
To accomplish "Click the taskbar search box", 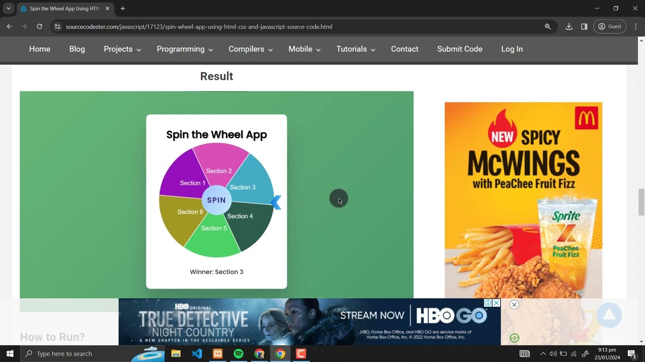I will click(x=93, y=353).
